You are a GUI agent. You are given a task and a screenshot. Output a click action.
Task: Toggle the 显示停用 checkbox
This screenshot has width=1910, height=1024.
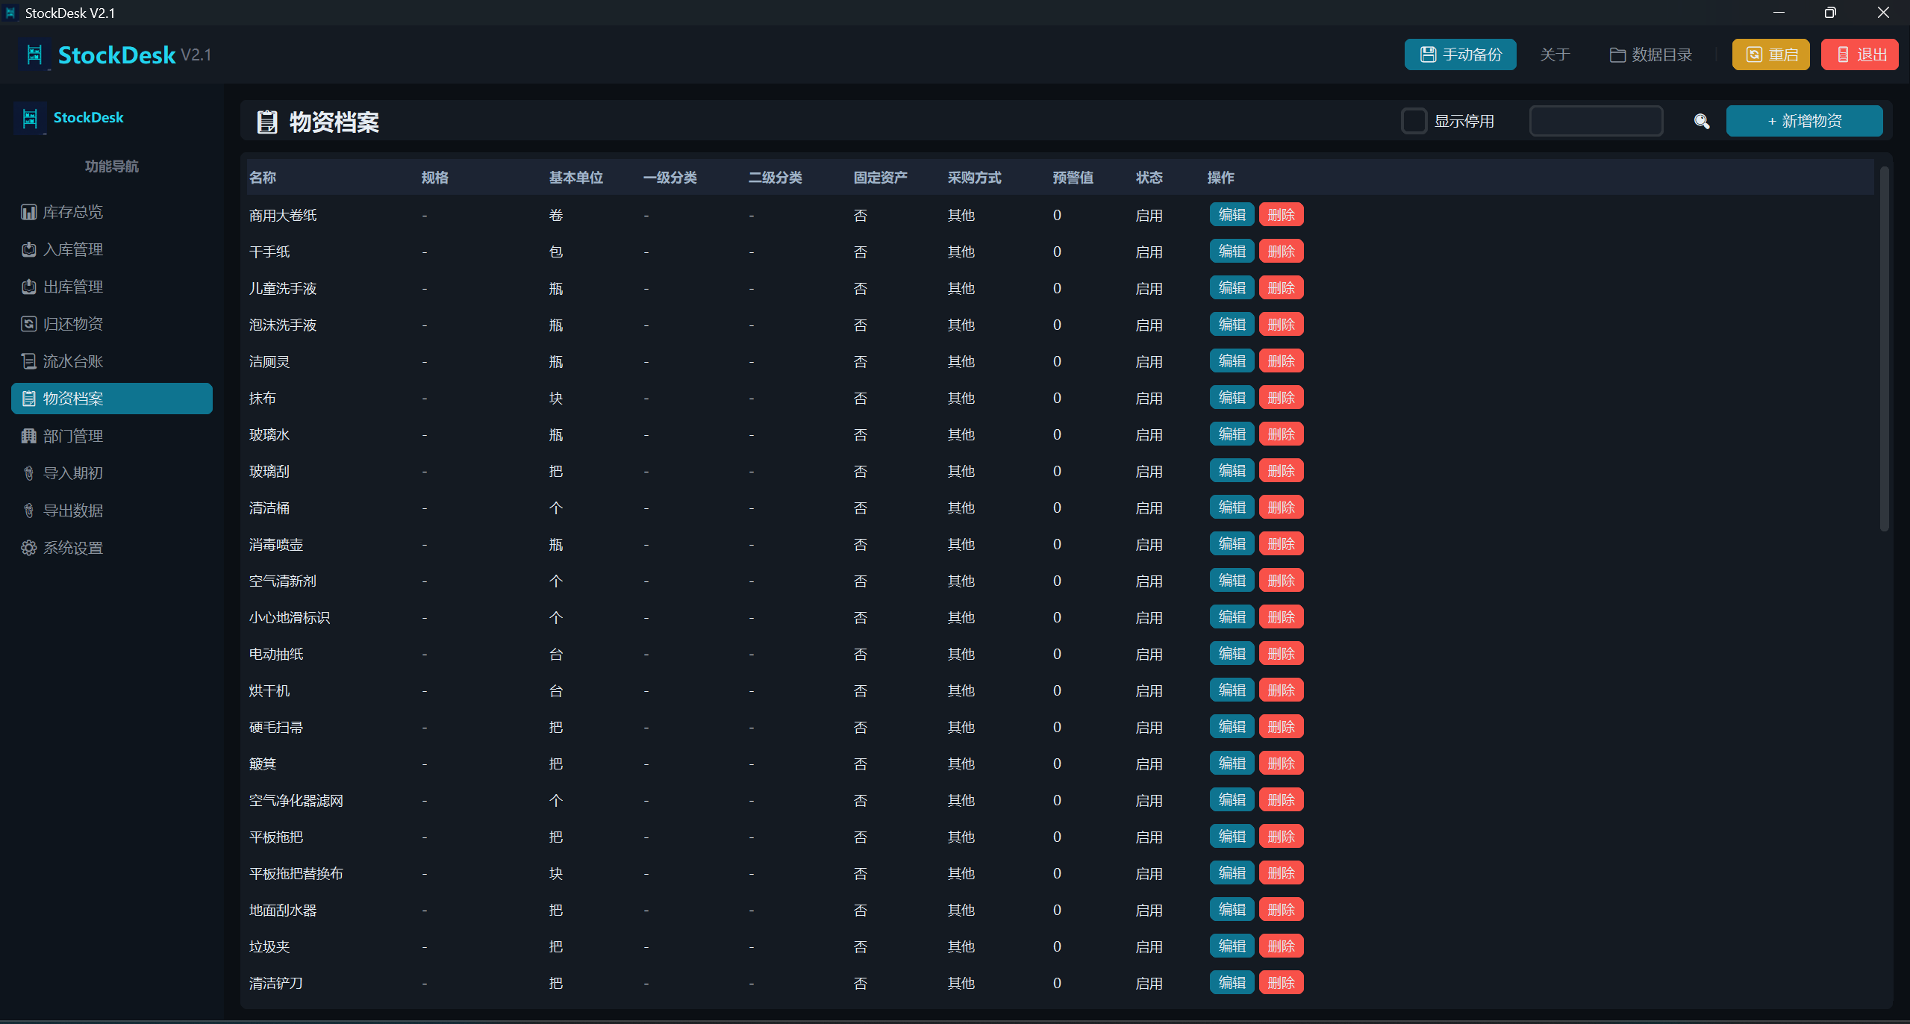1414,121
